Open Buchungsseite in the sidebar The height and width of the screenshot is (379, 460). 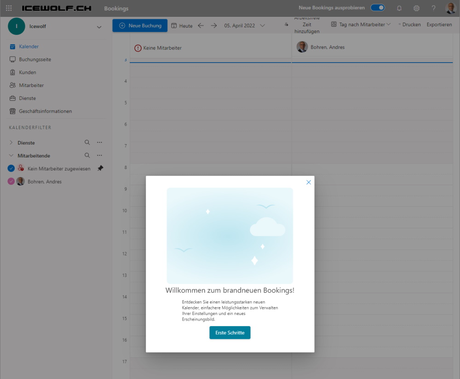30,59
